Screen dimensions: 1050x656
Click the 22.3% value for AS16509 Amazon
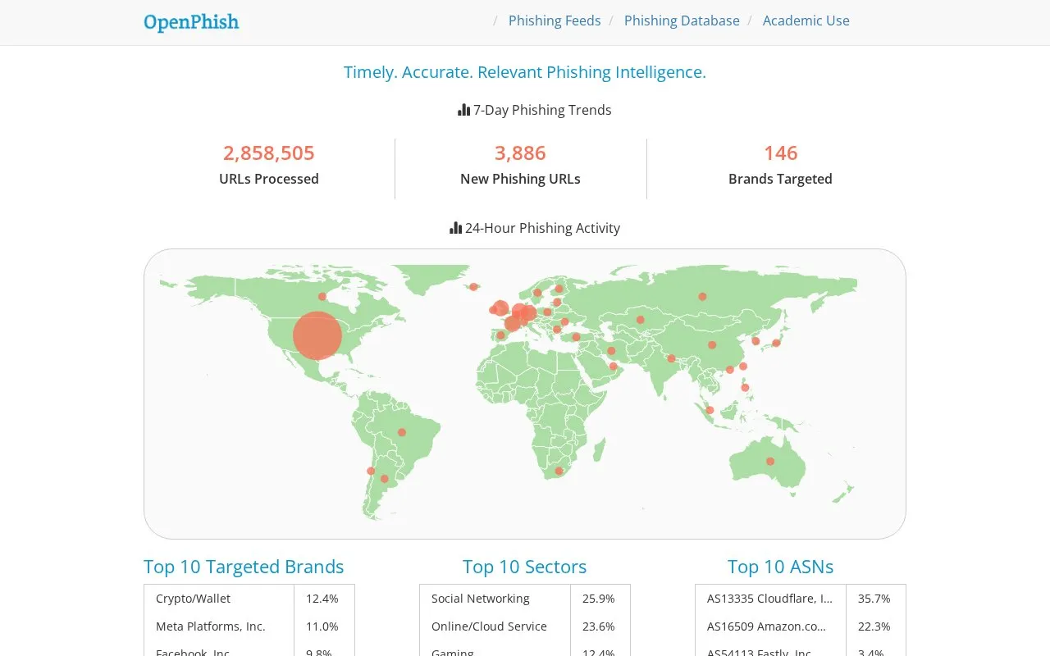(x=874, y=626)
